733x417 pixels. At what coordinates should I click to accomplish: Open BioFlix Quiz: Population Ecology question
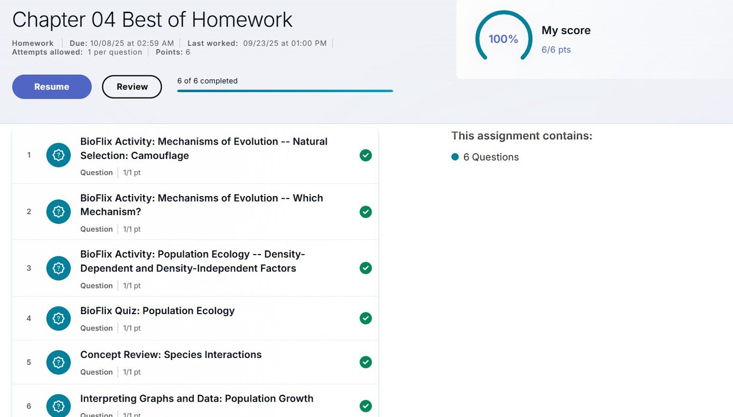coord(157,311)
